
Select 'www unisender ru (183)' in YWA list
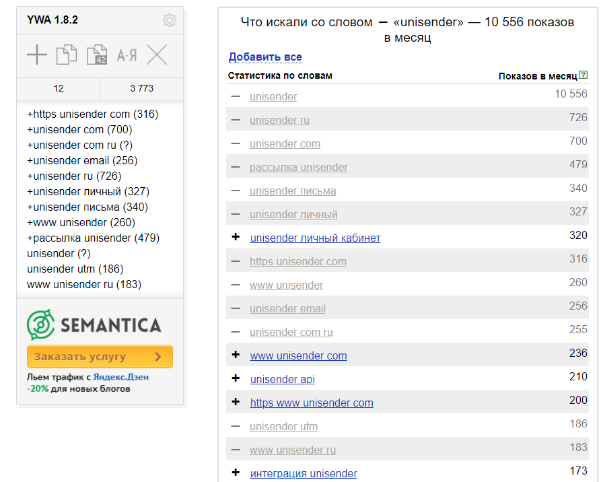coord(84,285)
